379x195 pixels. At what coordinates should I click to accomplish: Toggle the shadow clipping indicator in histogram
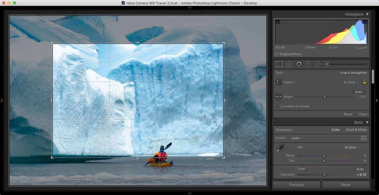277,22
